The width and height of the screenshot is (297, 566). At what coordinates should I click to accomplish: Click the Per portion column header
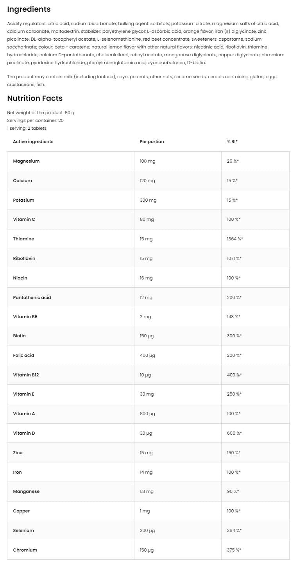(152, 141)
